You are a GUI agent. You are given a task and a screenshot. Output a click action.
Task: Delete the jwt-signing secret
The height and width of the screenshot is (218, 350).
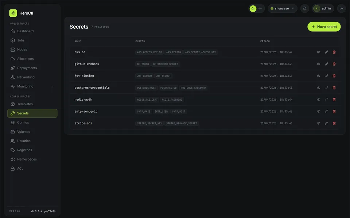(x=334, y=76)
